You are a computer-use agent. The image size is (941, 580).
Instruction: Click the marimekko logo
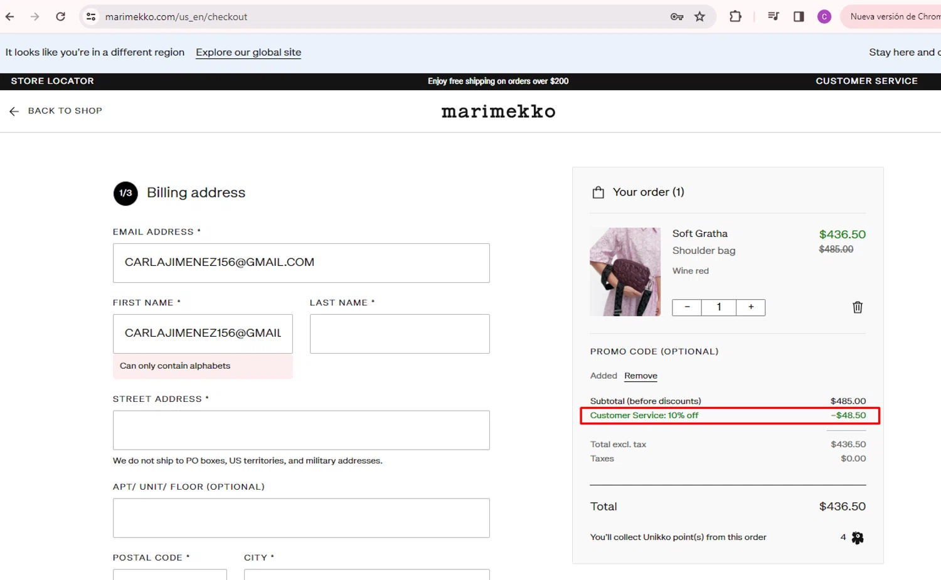click(498, 112)
